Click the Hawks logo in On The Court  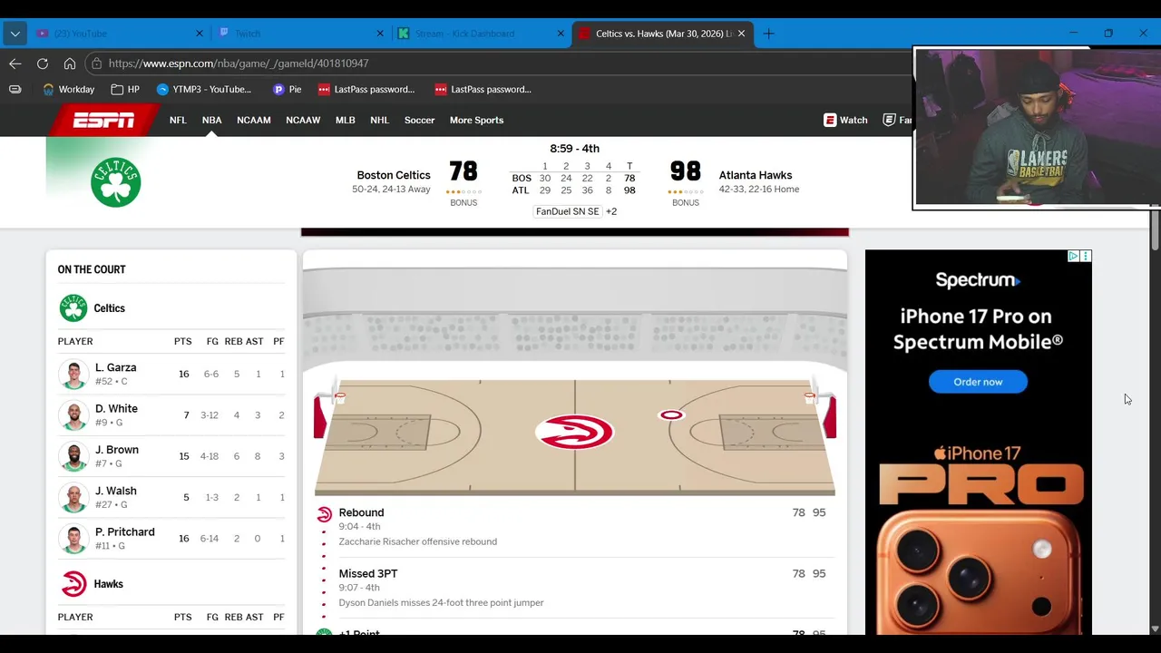73,584
